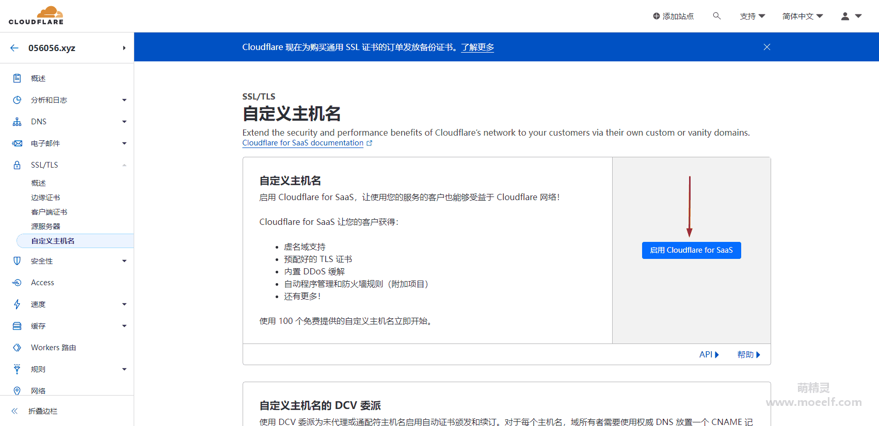Screen dimensions: 879x426
Task: Expand the 电子邮件 sidebar section
Action: click(x=124, y=143)
